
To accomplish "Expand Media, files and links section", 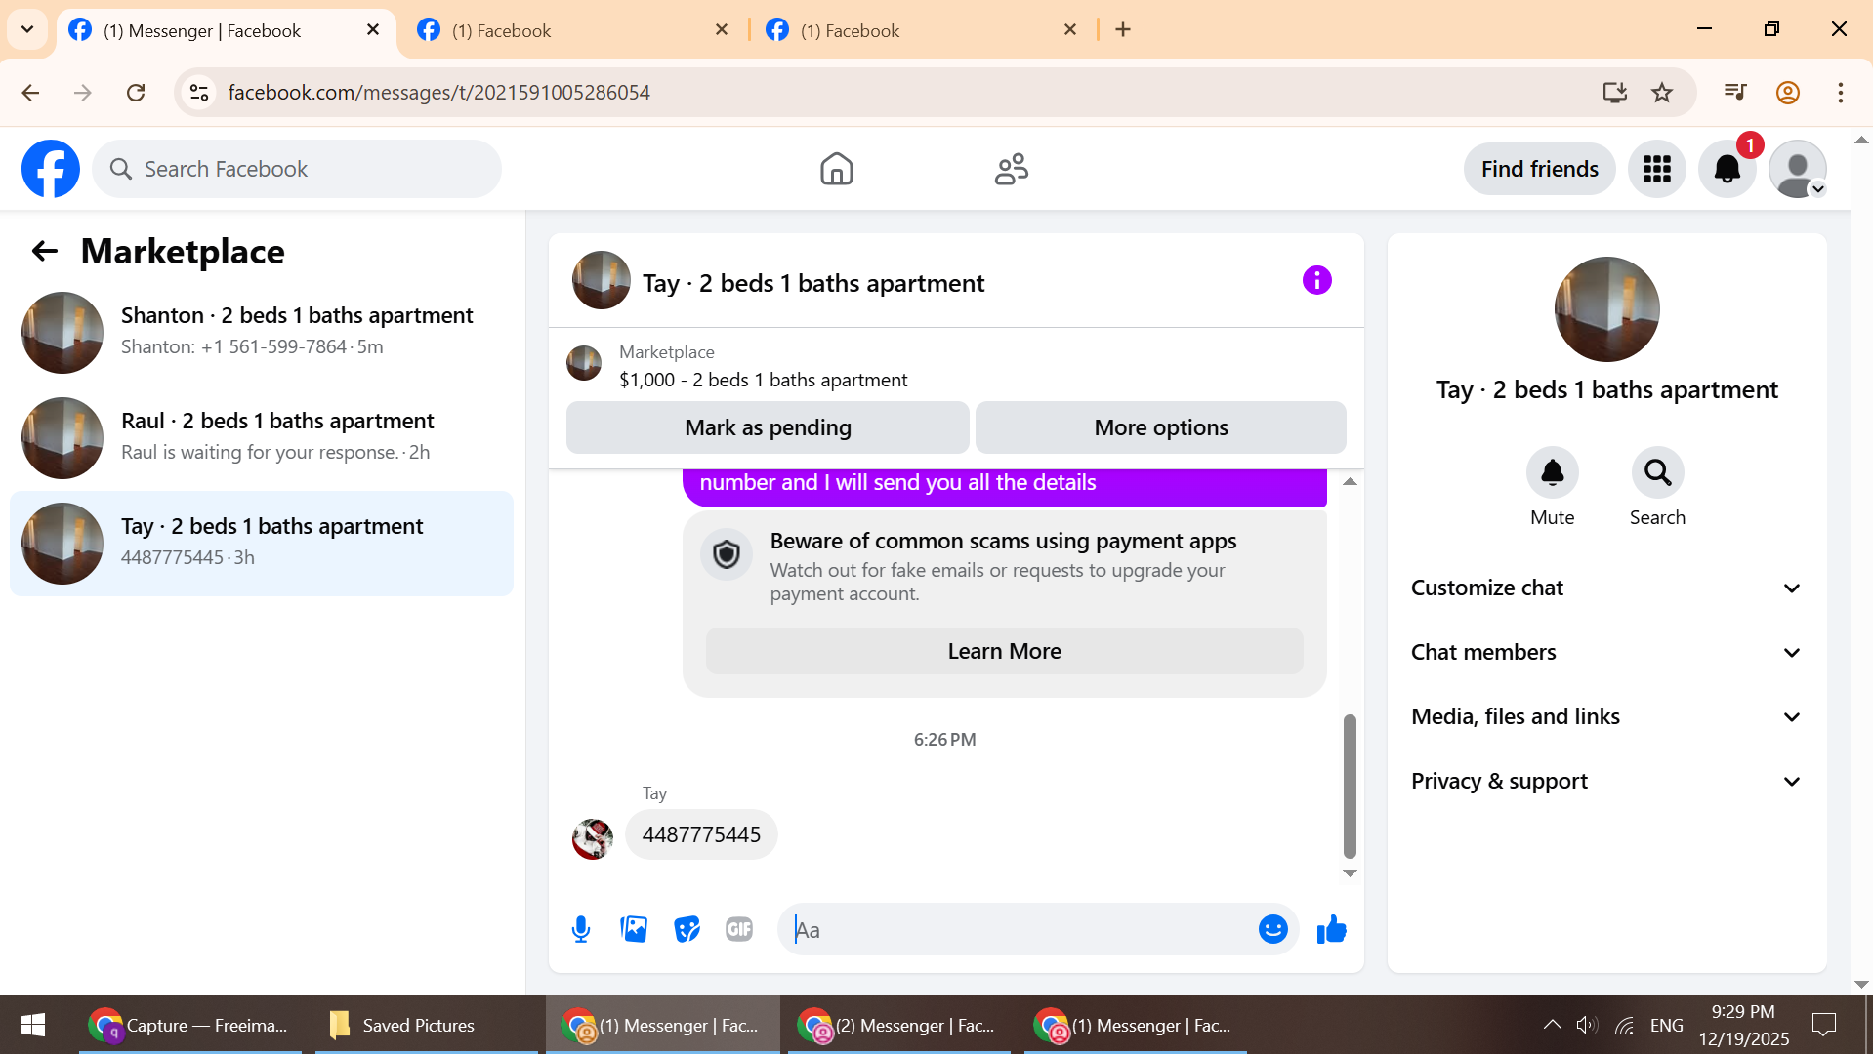I will pos(1606,716).
